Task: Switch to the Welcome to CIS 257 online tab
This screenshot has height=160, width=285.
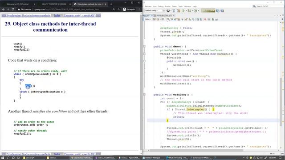Action: tap(17, 4)
